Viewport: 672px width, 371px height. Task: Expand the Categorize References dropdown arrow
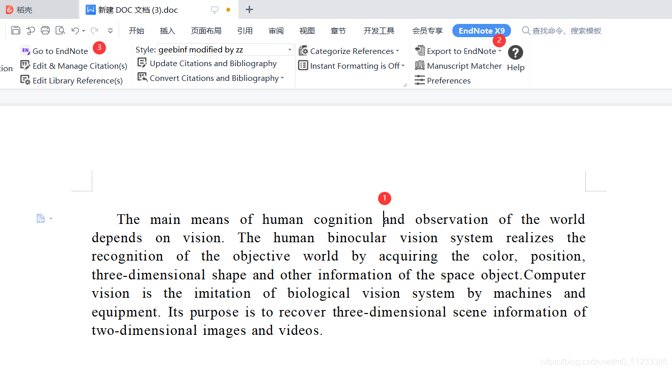pos(397,51)
